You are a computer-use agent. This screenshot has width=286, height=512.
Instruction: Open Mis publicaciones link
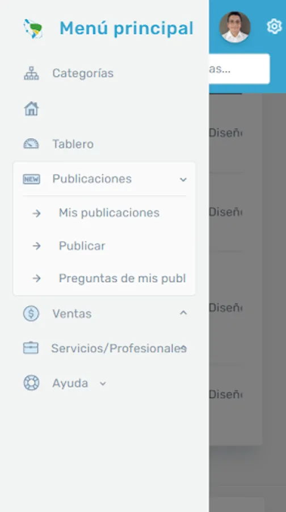(109, 213)
